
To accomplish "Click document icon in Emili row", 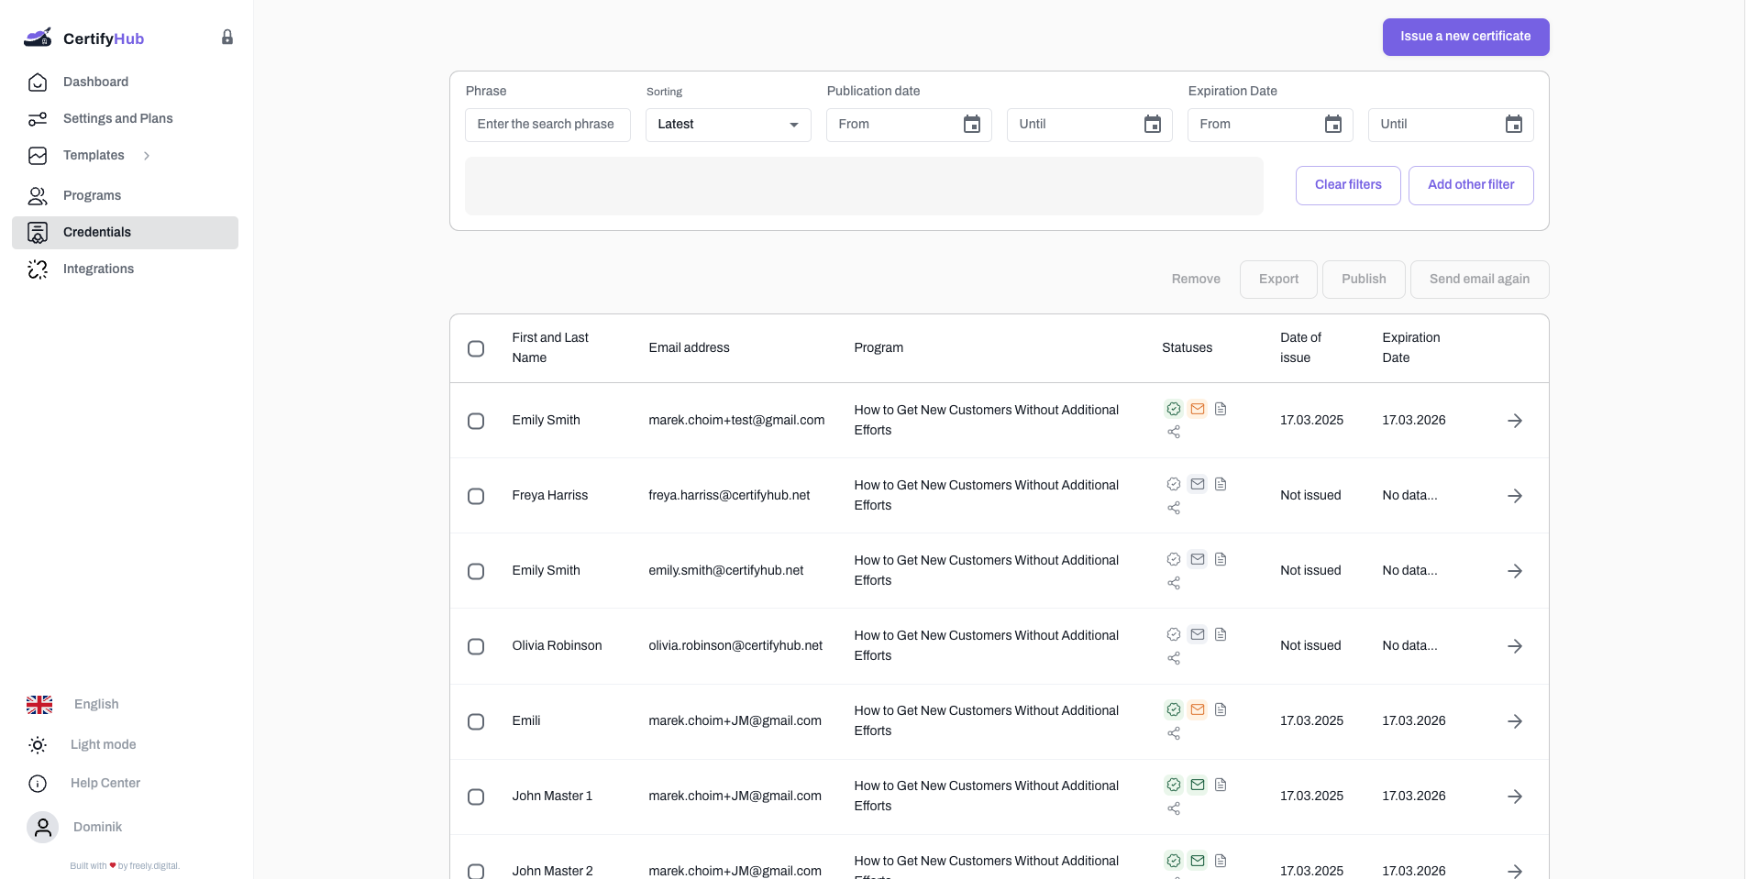I will (x=1221, y=709).
